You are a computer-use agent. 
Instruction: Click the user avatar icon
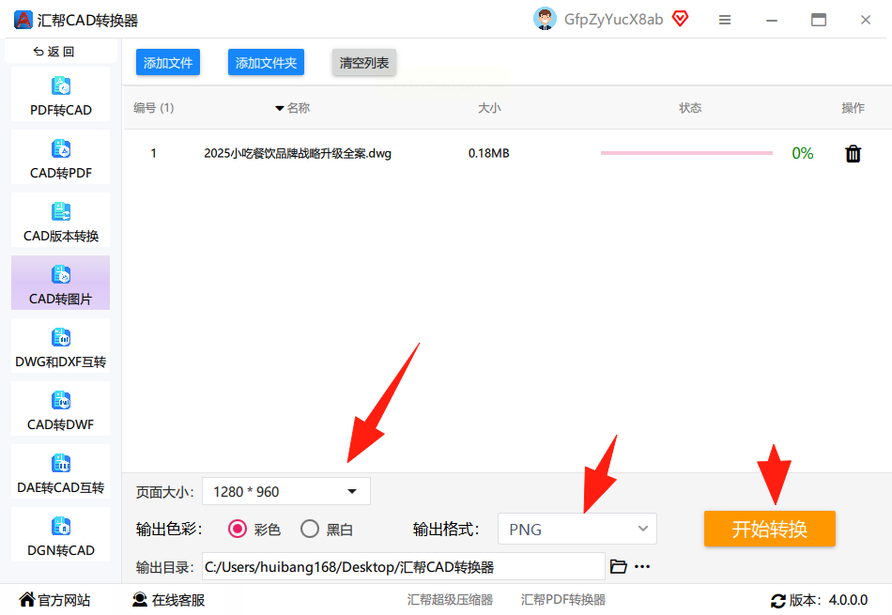click(x=545, y=20)
